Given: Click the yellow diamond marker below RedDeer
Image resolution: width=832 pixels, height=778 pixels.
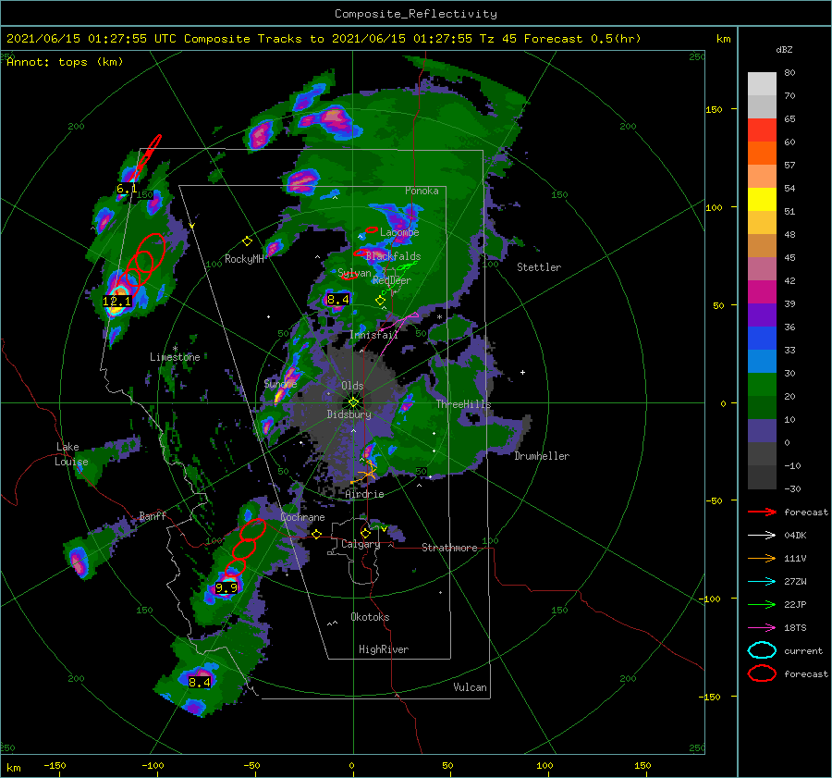Looking at the screenshot, I should click(x=380, y=300).
